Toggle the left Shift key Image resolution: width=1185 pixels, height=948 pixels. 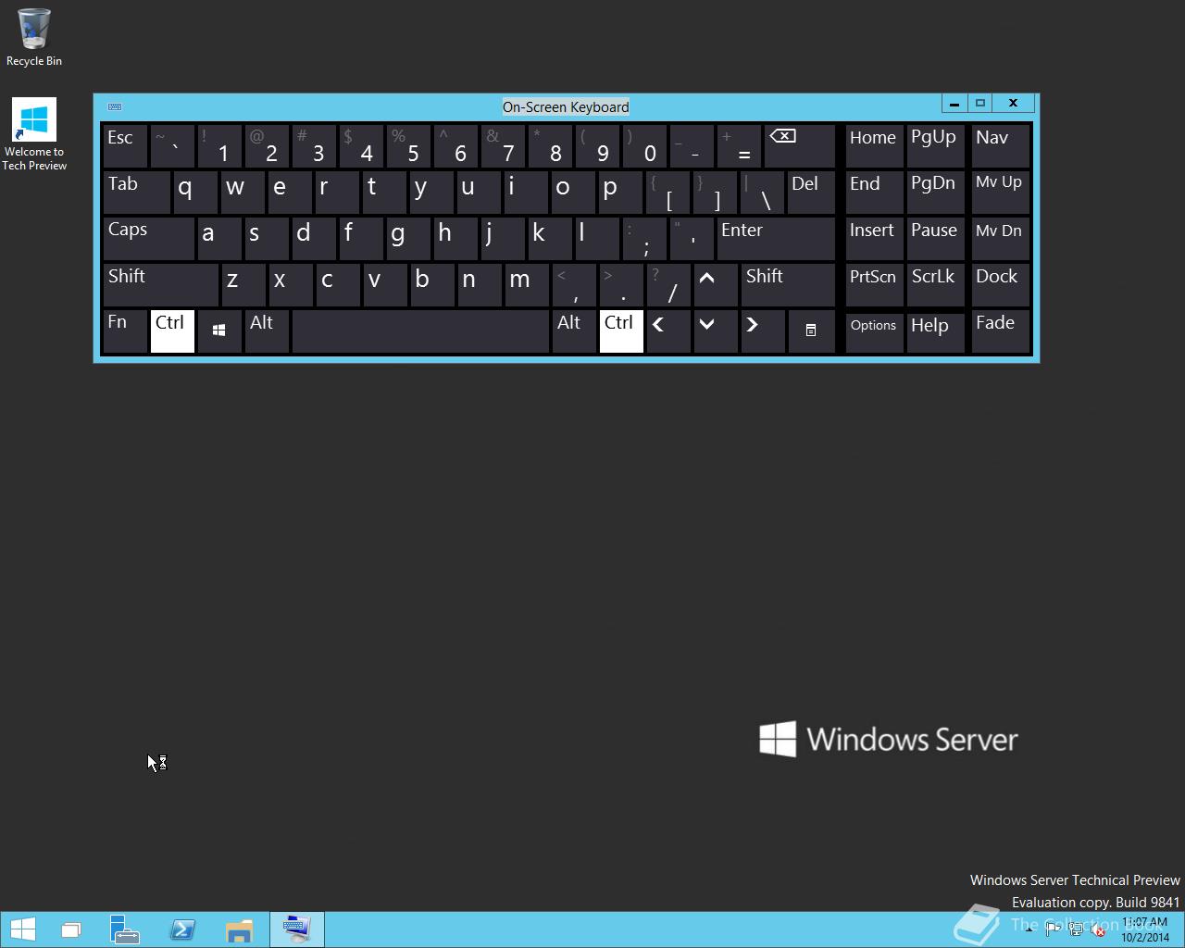(160, 285)
